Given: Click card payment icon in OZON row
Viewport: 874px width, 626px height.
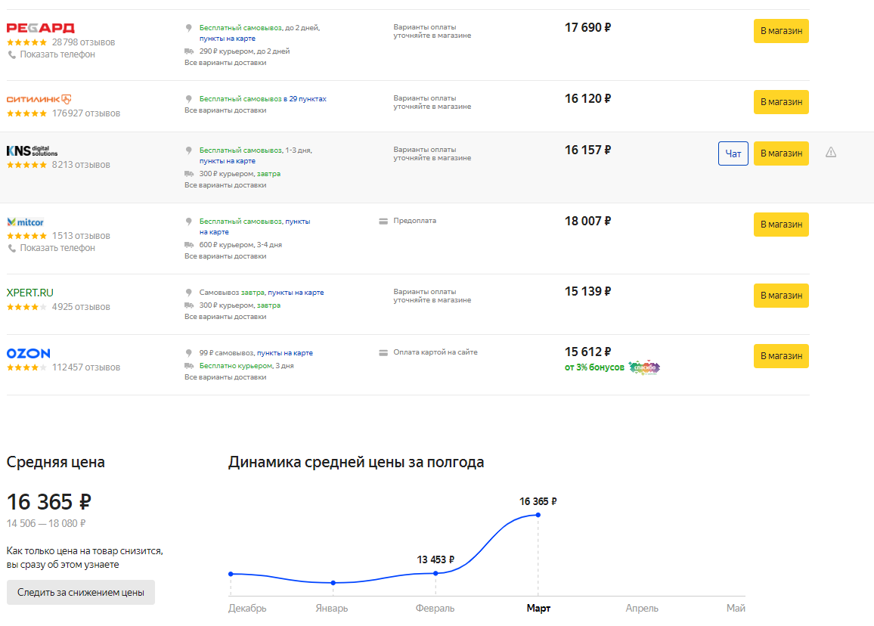Looking at the screenshot, I should pyautogui.click(x=383, y=353).
